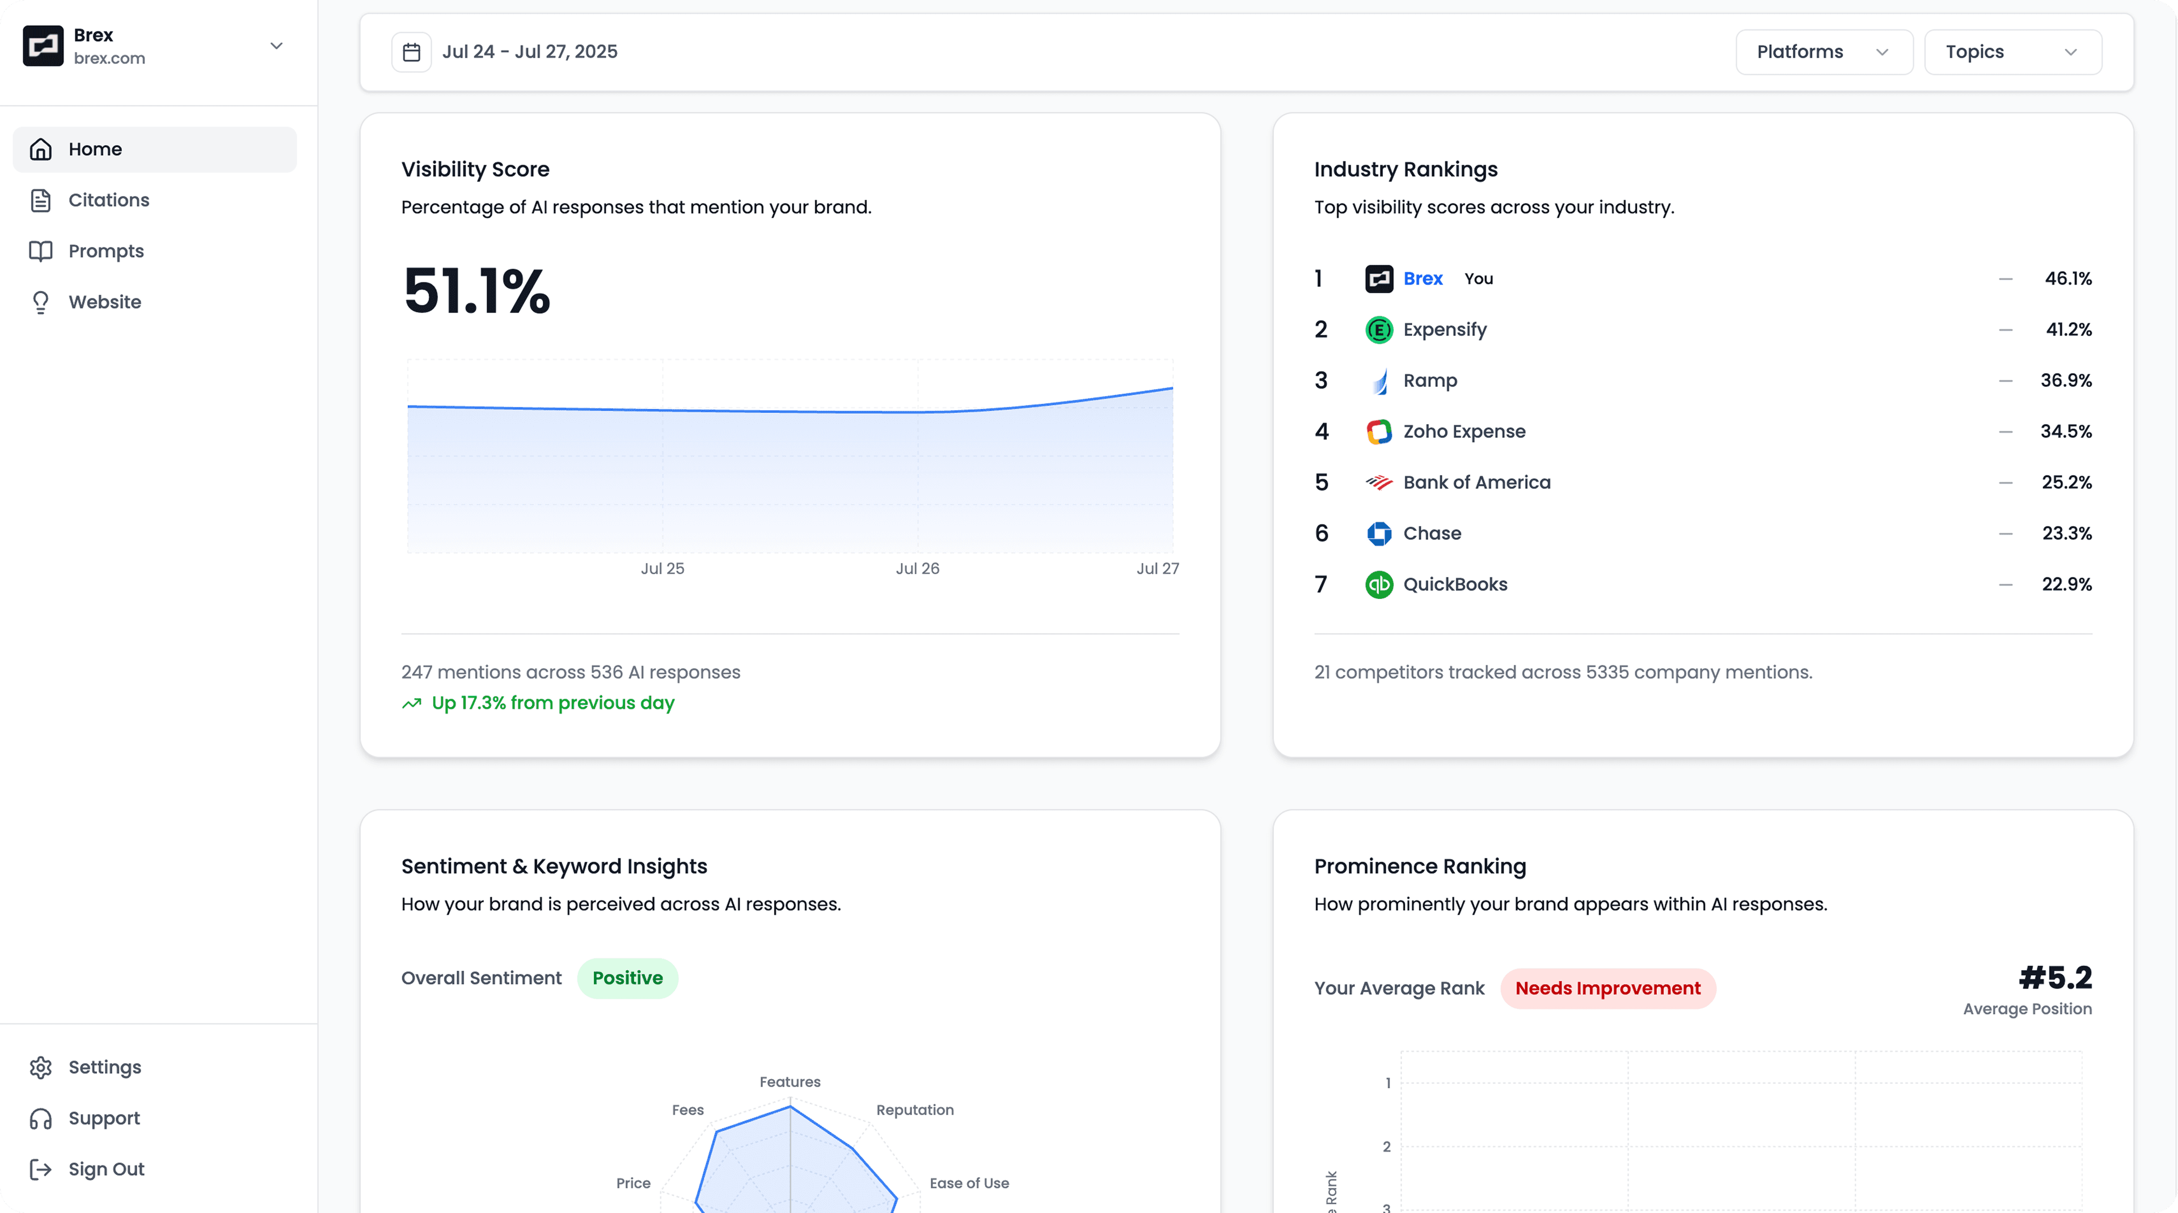The width and height of the screenshot is (2178, 1213).
Task: Open Settings
Action: click(155, 1067)
